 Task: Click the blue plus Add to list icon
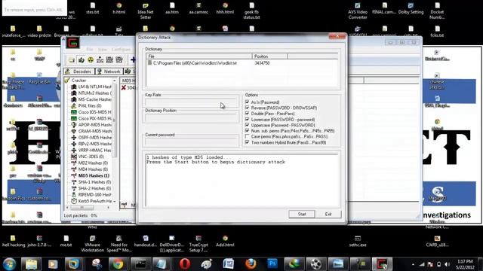click(133, 59)
